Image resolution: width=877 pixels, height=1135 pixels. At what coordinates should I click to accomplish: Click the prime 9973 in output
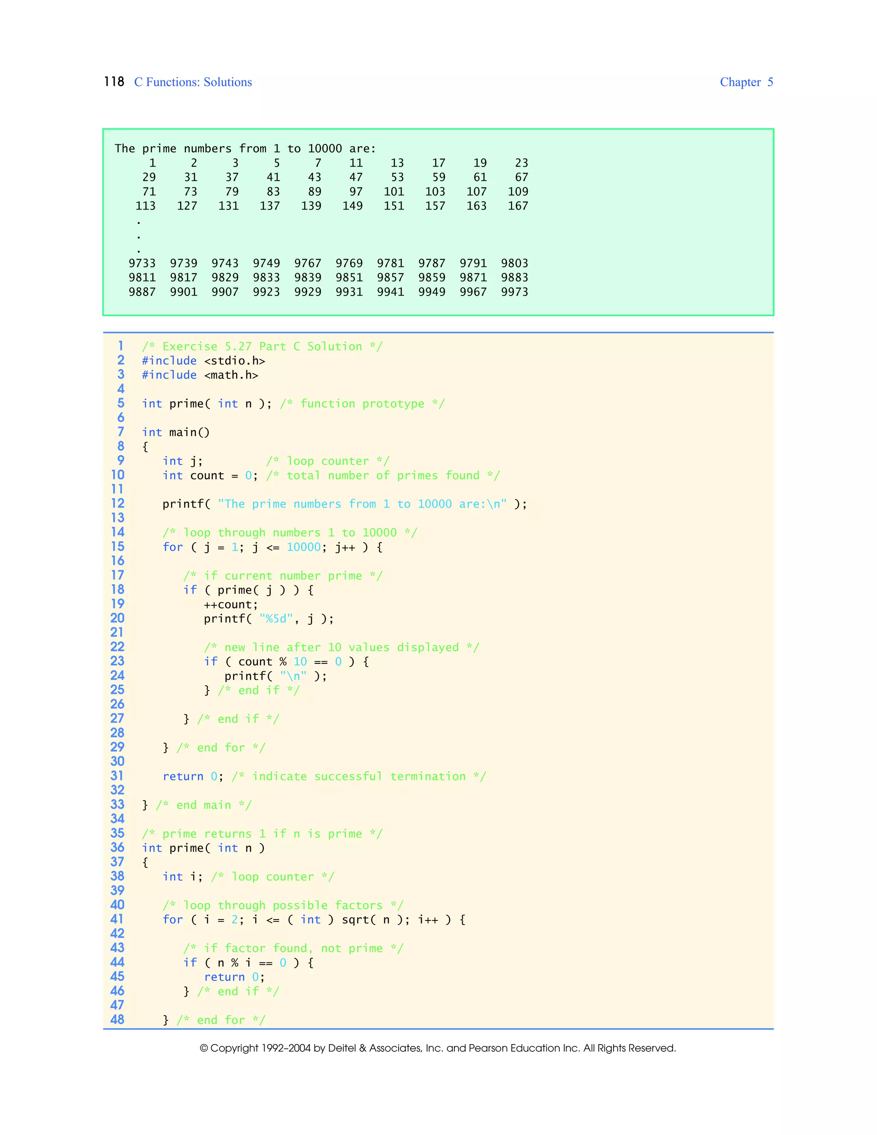point(514,292)
